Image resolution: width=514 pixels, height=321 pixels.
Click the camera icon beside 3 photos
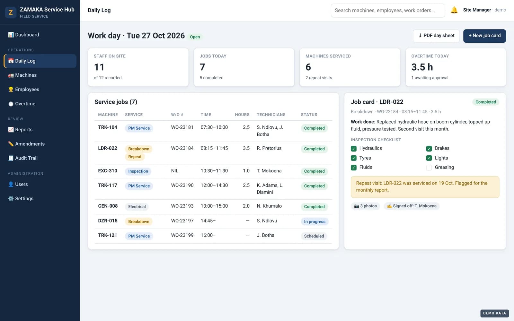pos(357,206)
